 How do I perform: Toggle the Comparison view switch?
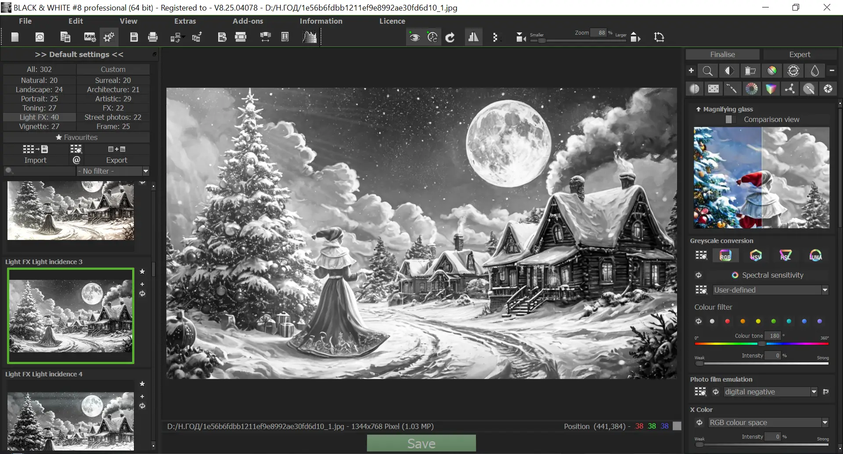coord(729,119)
